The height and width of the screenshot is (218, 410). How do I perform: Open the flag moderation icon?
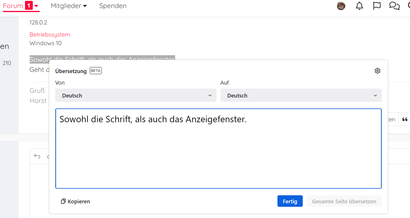coord(377,6)
